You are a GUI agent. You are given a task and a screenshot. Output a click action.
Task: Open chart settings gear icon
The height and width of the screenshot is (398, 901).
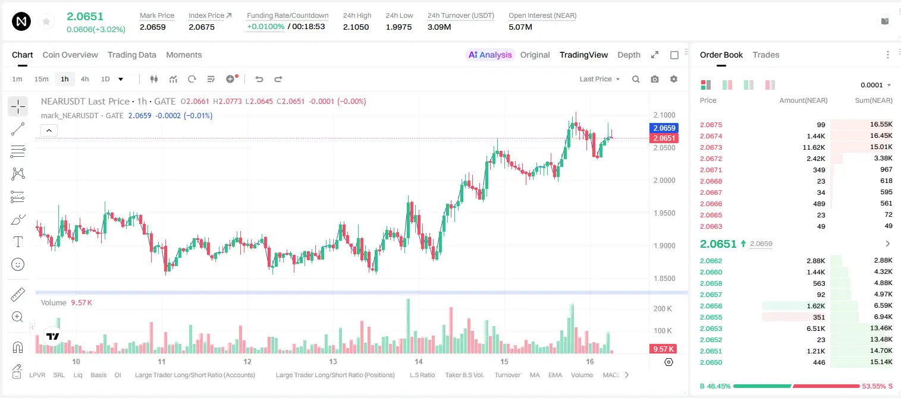coord(674,79)
